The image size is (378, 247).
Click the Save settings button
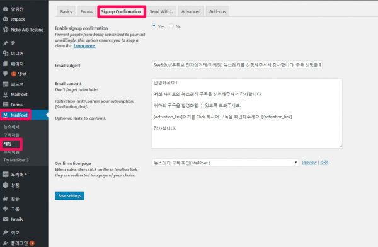[69, 195]
